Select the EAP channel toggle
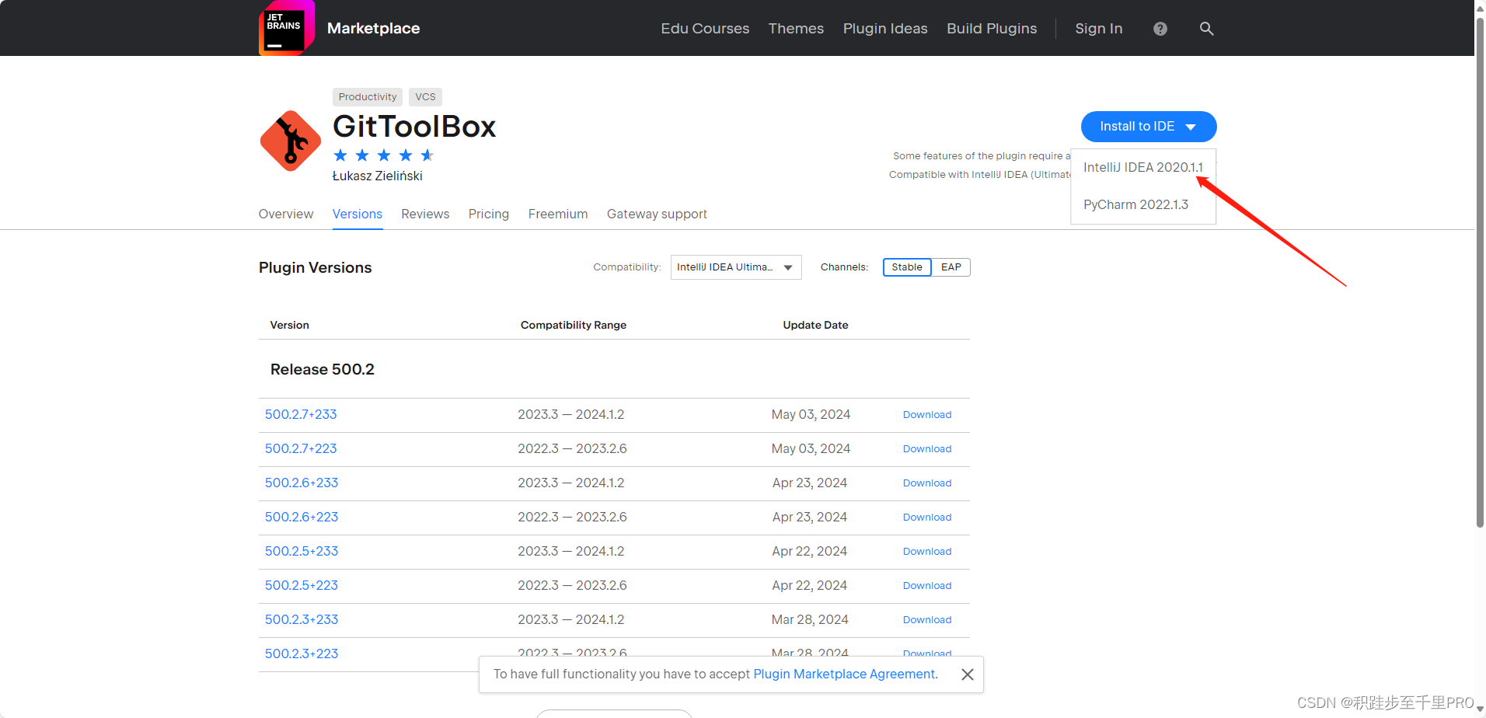Image resolution: width=1486 pixels, height=718 pixels. coord(951,267)
